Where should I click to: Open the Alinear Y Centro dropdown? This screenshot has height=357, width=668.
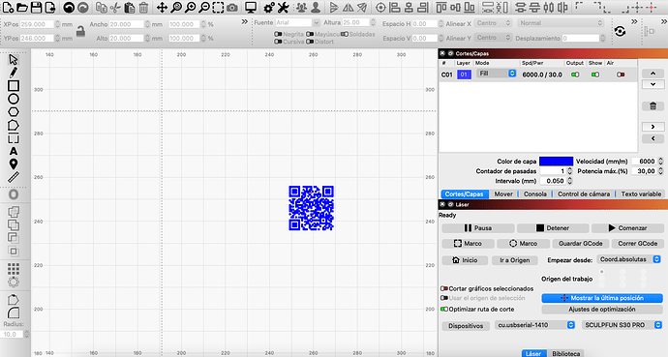pos(493,38)
